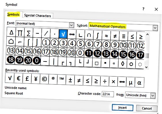Click the symbol grid scrollbar down arrow
This screenshot has width=162, height=114.
[x=146, y=67]
